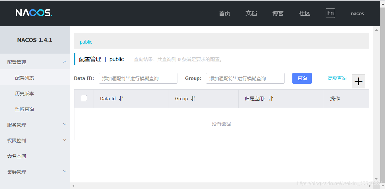Image resolution: width=385 pixels, height=189 pixels.
Task: Sort by 归属应用 column arrows
Action: [x=271, y=98]
